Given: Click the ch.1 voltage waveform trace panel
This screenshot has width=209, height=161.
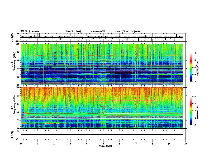Looking at the screenshot, I should (x=104, y=37).
